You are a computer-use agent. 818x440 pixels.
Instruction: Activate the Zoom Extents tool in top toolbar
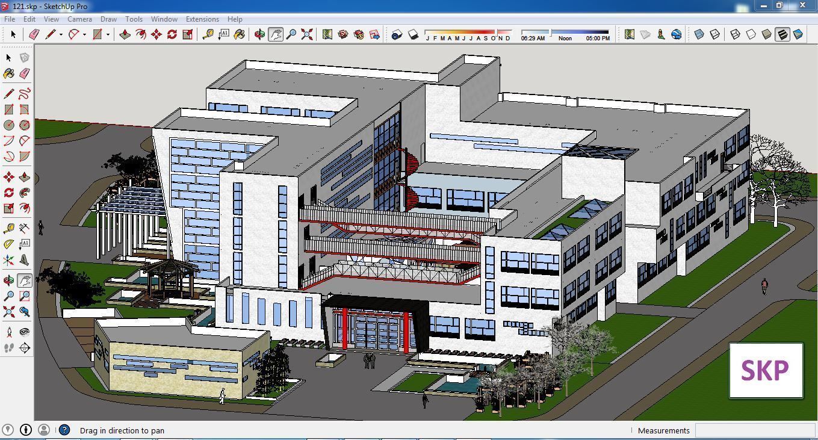pos(307,34)
